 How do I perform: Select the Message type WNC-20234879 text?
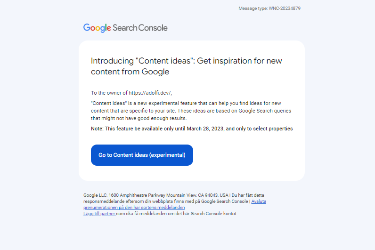point(269,8)
